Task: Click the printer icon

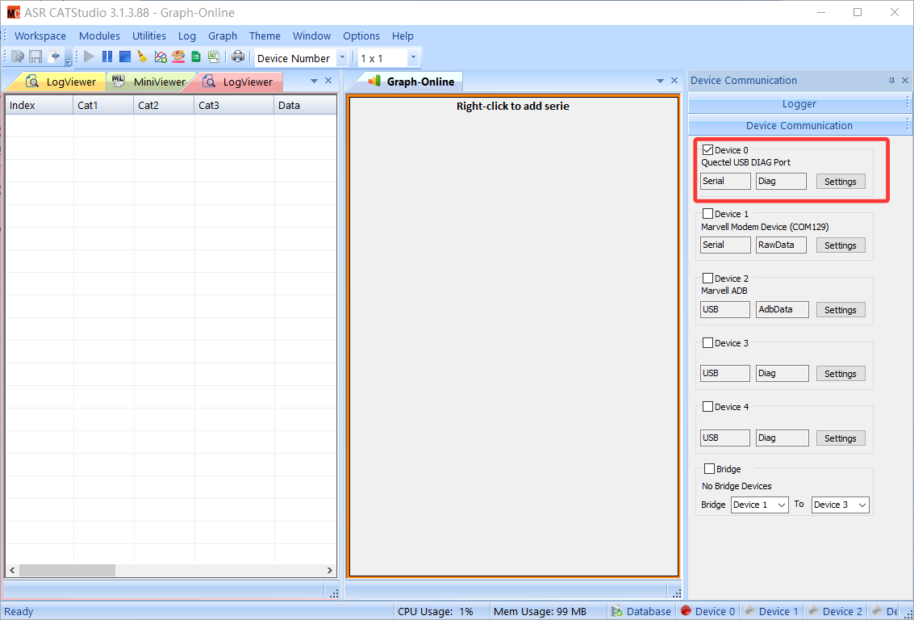Action: [x=238, y=57]
